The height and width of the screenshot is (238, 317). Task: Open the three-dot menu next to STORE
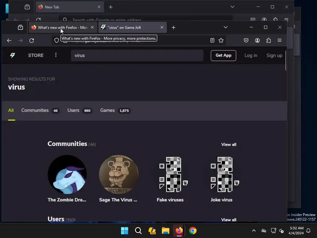[56, 55]
